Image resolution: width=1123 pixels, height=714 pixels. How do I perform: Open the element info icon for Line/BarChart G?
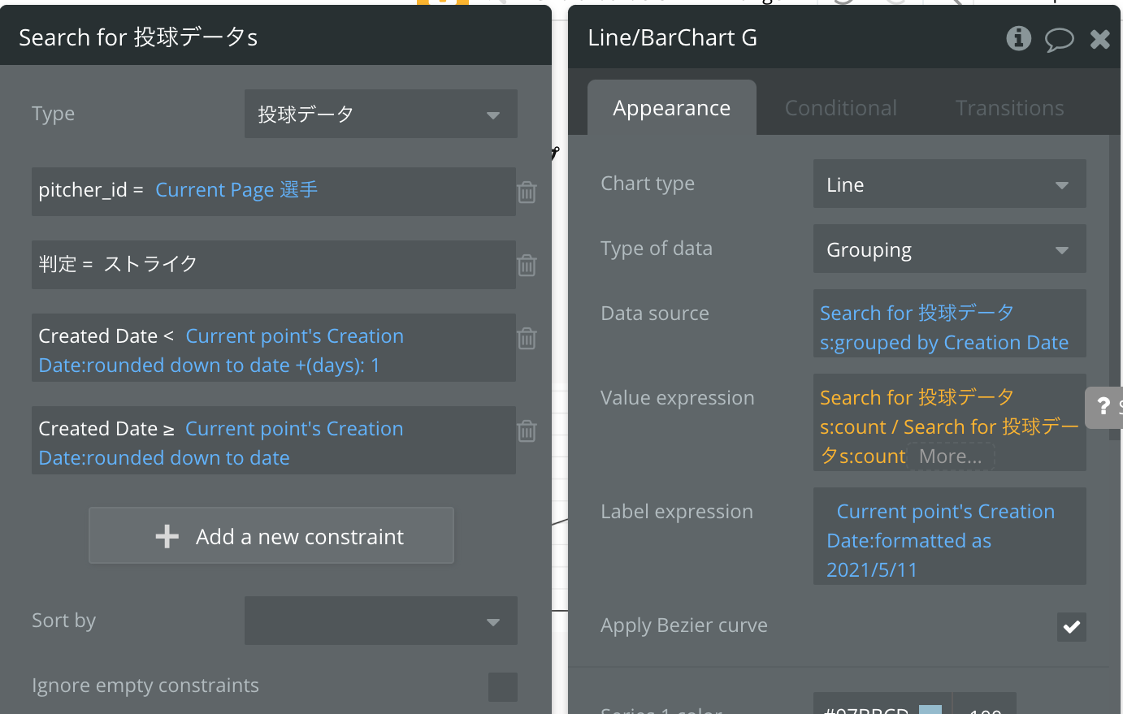coord(1018,38)
